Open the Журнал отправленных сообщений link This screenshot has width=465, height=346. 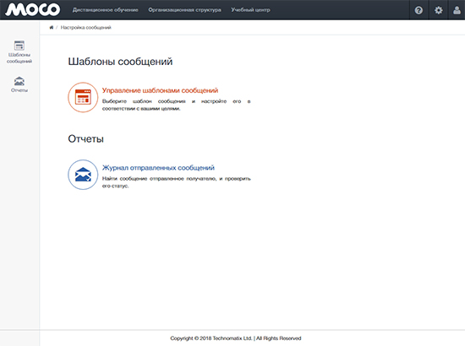tap(158, 168)
